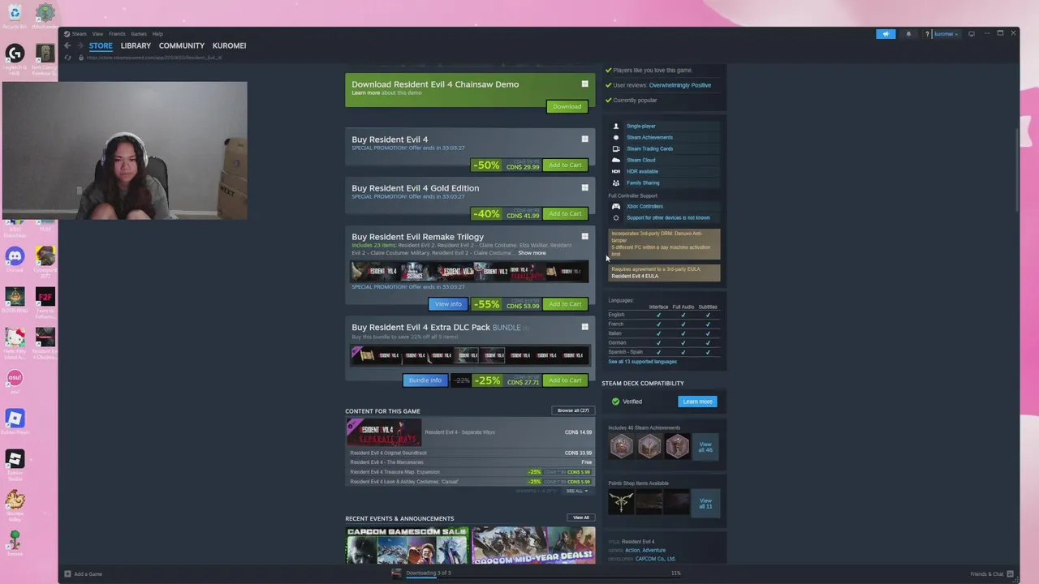Open Steam Cloud feature link
Image resolution: width=1039 pixels, height=584 pixels.
(x=640, y=161)
